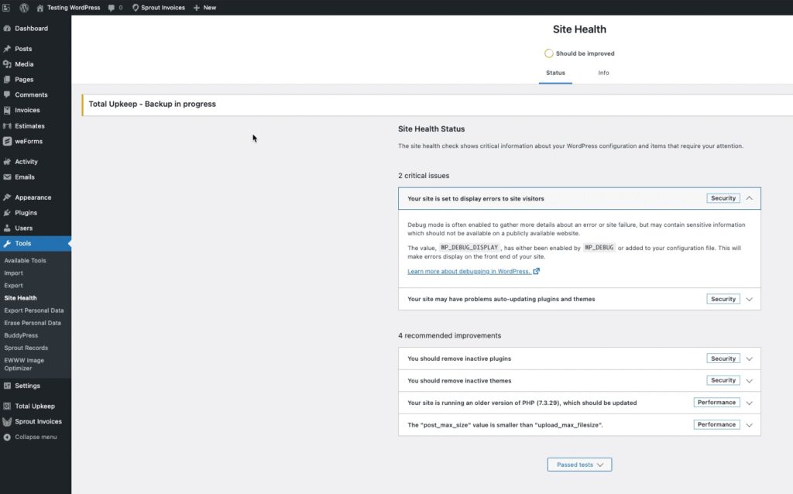Switch to the Info tab

pos(603,73)
